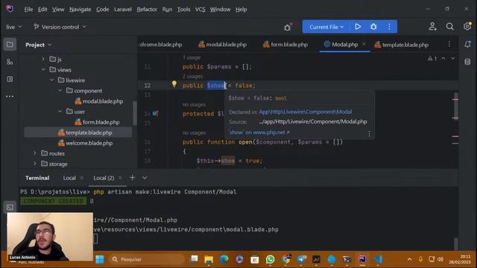This screenshot has height=268, width=477.
Task: Switch to form.blade.php editor tab
Action: (x=285, y=45)
